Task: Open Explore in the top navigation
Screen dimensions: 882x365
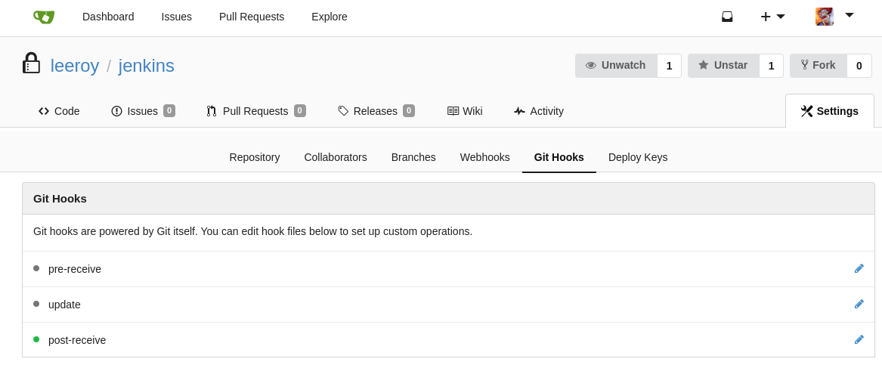Action: 329,17
